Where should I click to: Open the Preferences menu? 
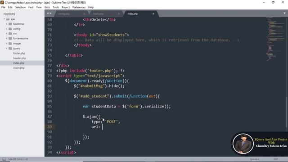[79, 7]
